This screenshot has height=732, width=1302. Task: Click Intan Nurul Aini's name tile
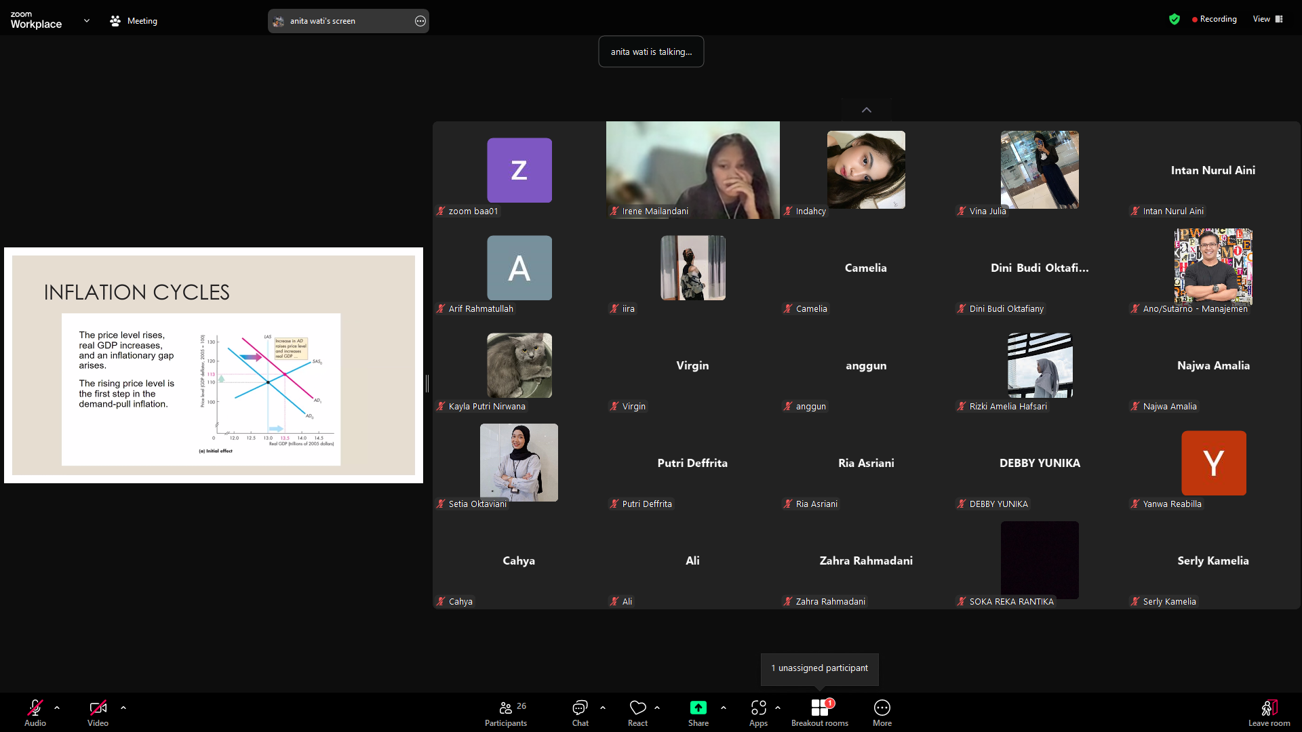point(1213,170)
